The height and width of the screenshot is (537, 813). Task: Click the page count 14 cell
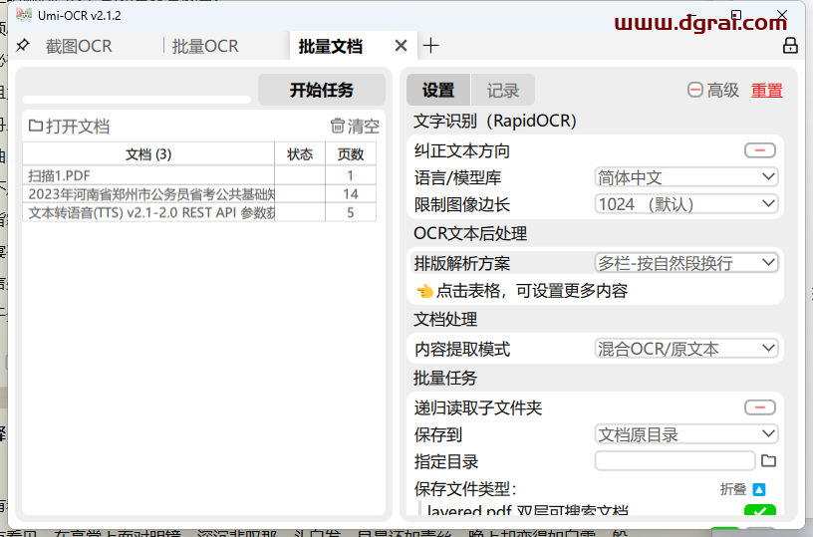[x=351, y=194]
